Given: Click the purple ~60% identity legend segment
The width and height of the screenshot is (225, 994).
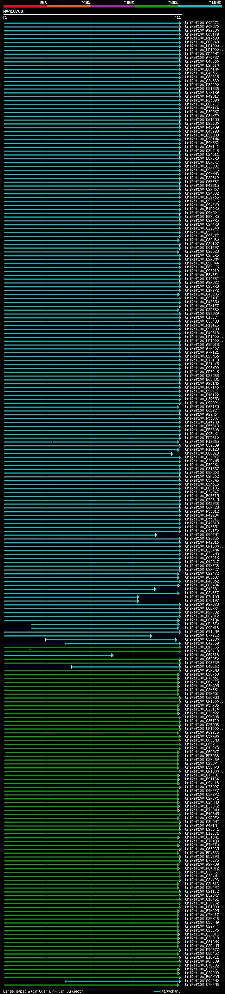Looking at the screenshot, I should pos(112,6).
